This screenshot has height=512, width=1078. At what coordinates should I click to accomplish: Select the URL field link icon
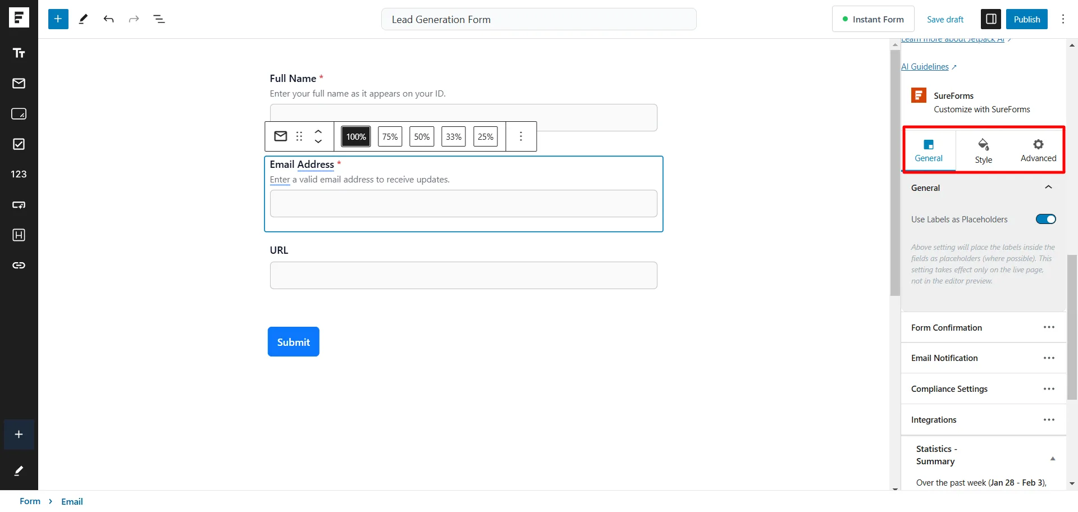tap(19, 266)
